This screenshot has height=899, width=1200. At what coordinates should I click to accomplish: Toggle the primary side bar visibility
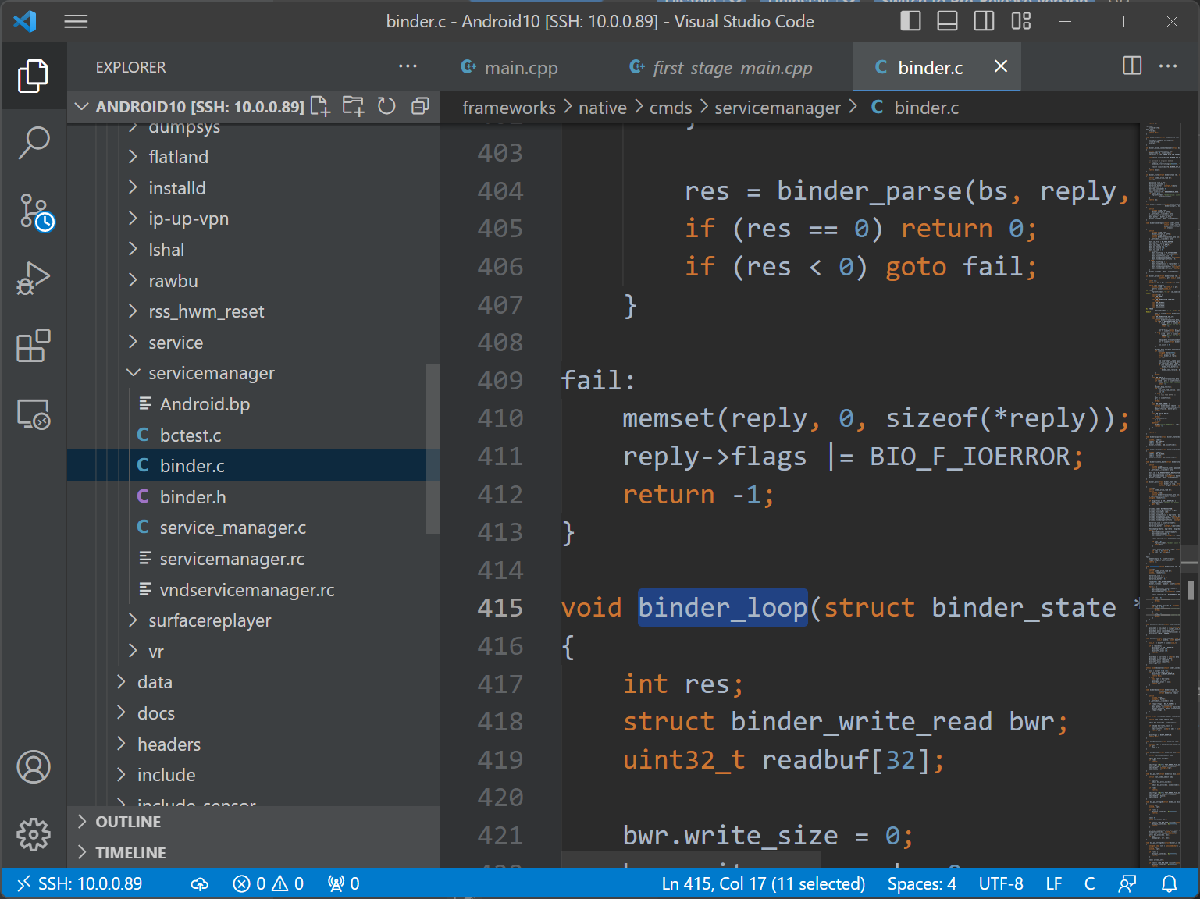pos(910,21)
